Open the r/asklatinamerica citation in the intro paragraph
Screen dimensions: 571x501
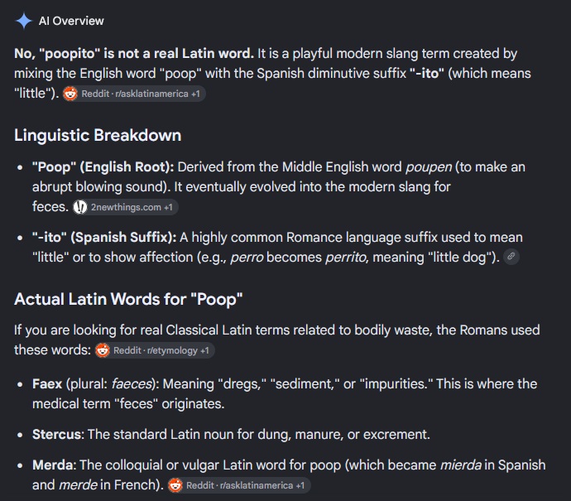134,94
